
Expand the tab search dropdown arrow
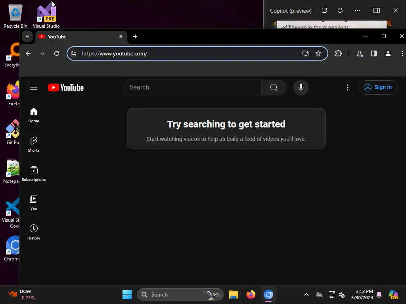coord(27,36)
